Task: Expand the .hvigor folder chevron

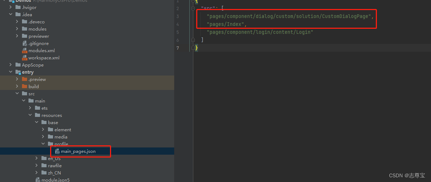Action: [x=10, y=8]
